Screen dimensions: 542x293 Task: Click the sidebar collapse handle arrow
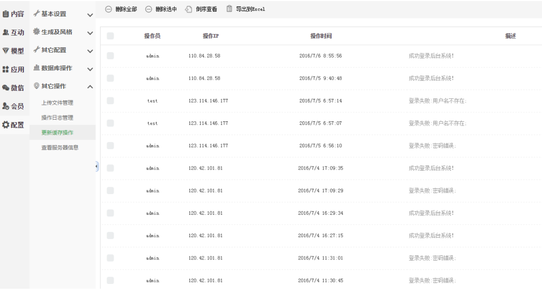[x=97, y=167]
